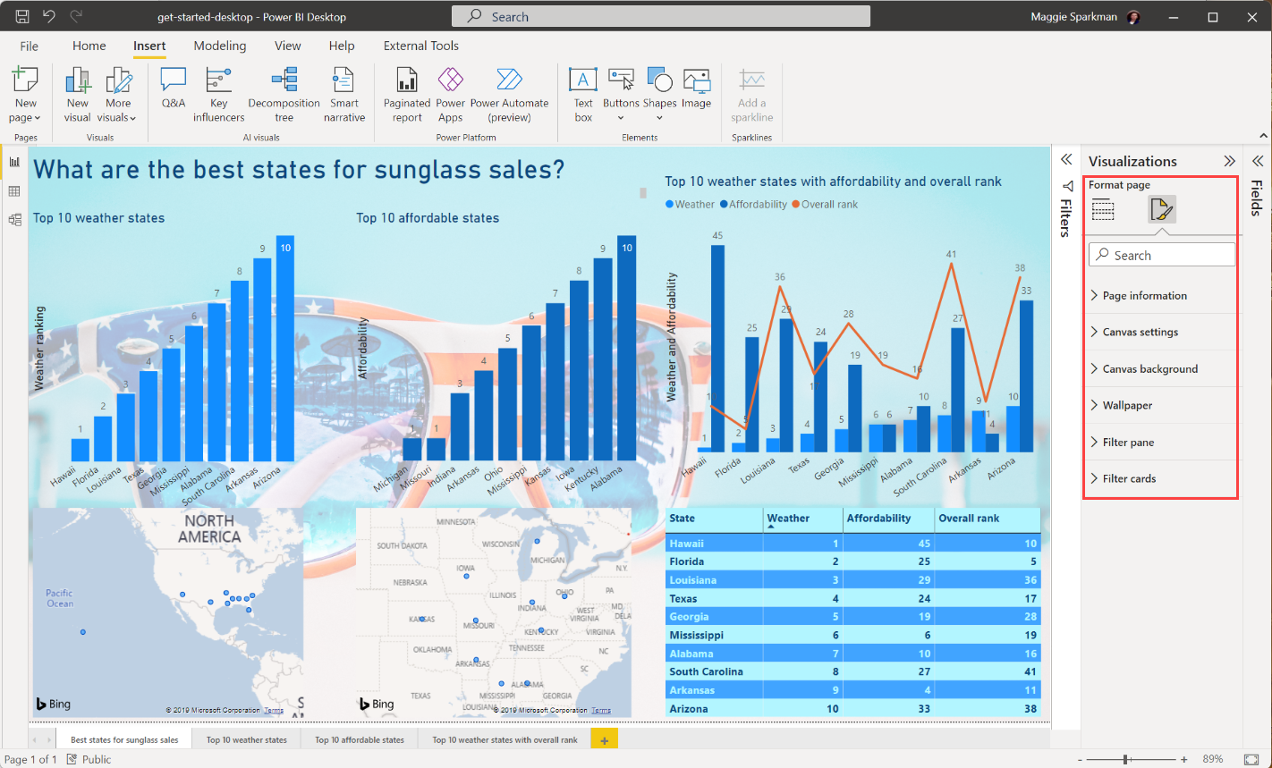Click the Terms link on the Bing map
The image size is (1272, 768).
[x=274, y=711]
